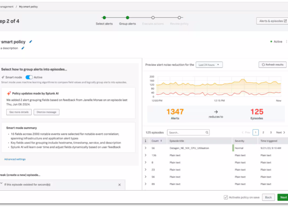
Task: Open Advanced settings link
Action: coord(15,159)
